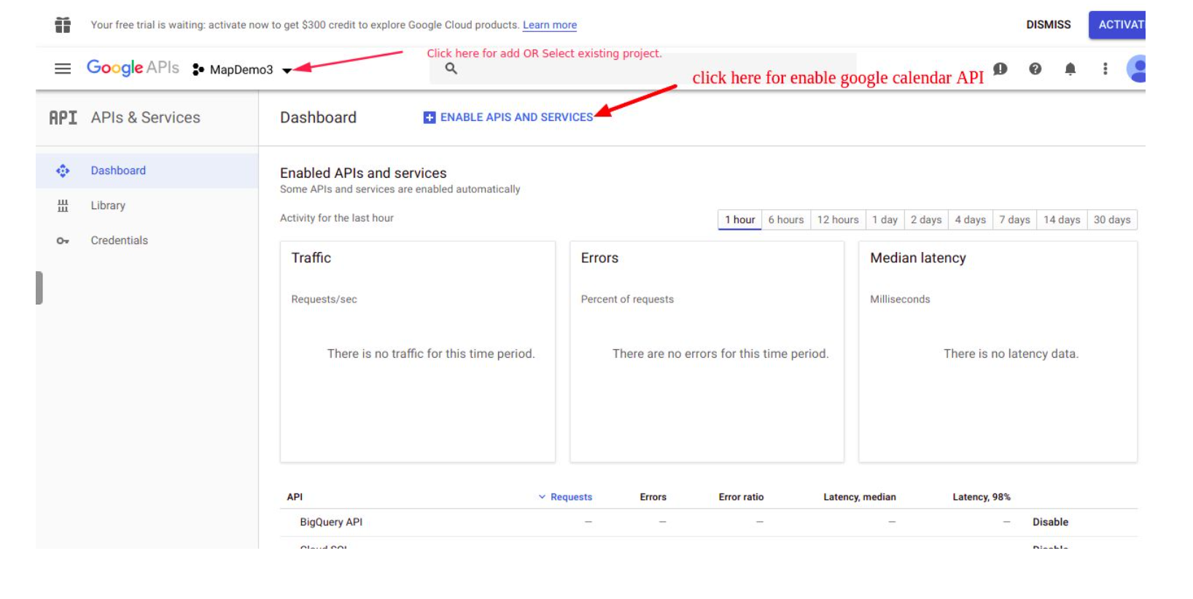Select the 14 days time range
Image resolution: width=1193 pixels, height=599 pixels.
(x=1062, y=220)
